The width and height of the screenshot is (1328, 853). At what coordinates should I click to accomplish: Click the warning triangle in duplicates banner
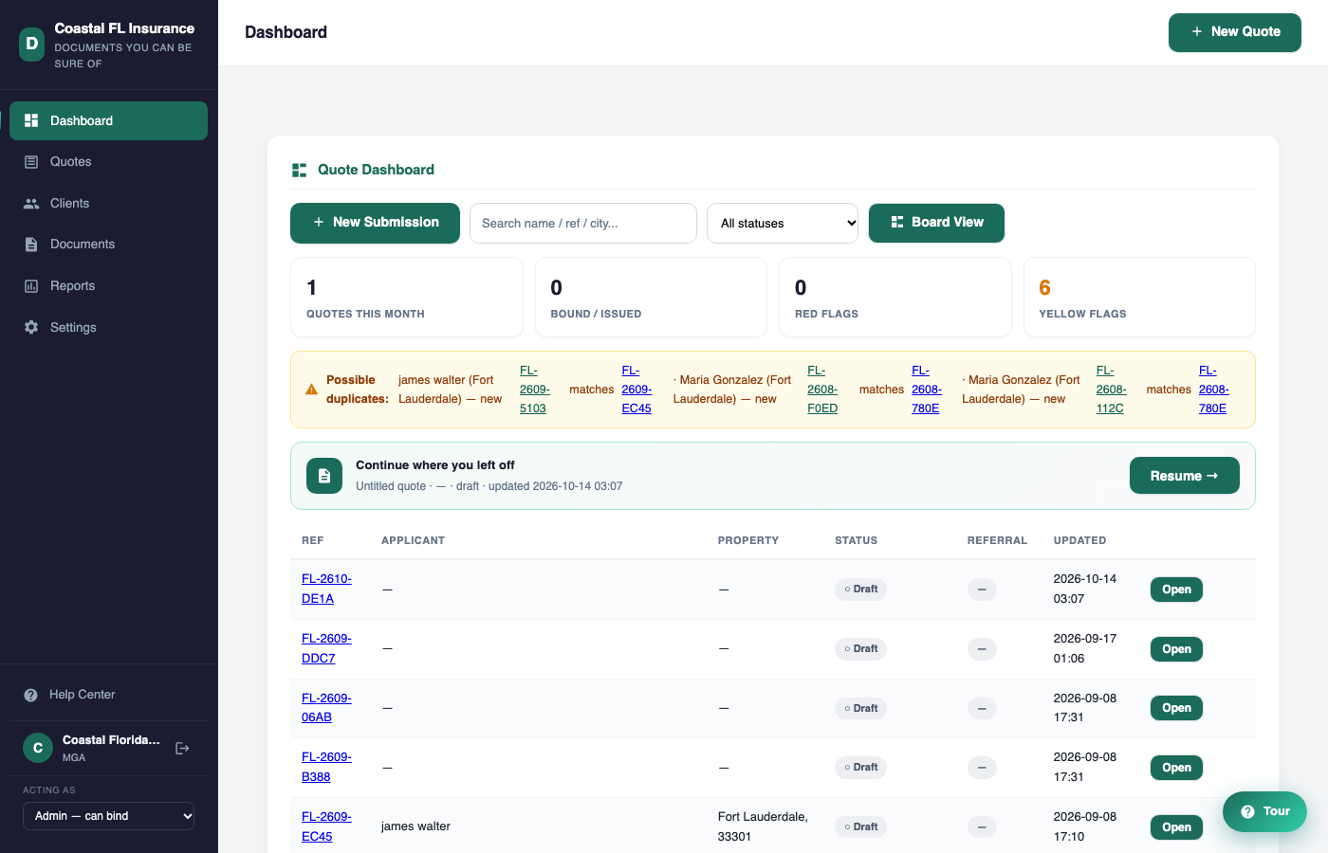311,390
